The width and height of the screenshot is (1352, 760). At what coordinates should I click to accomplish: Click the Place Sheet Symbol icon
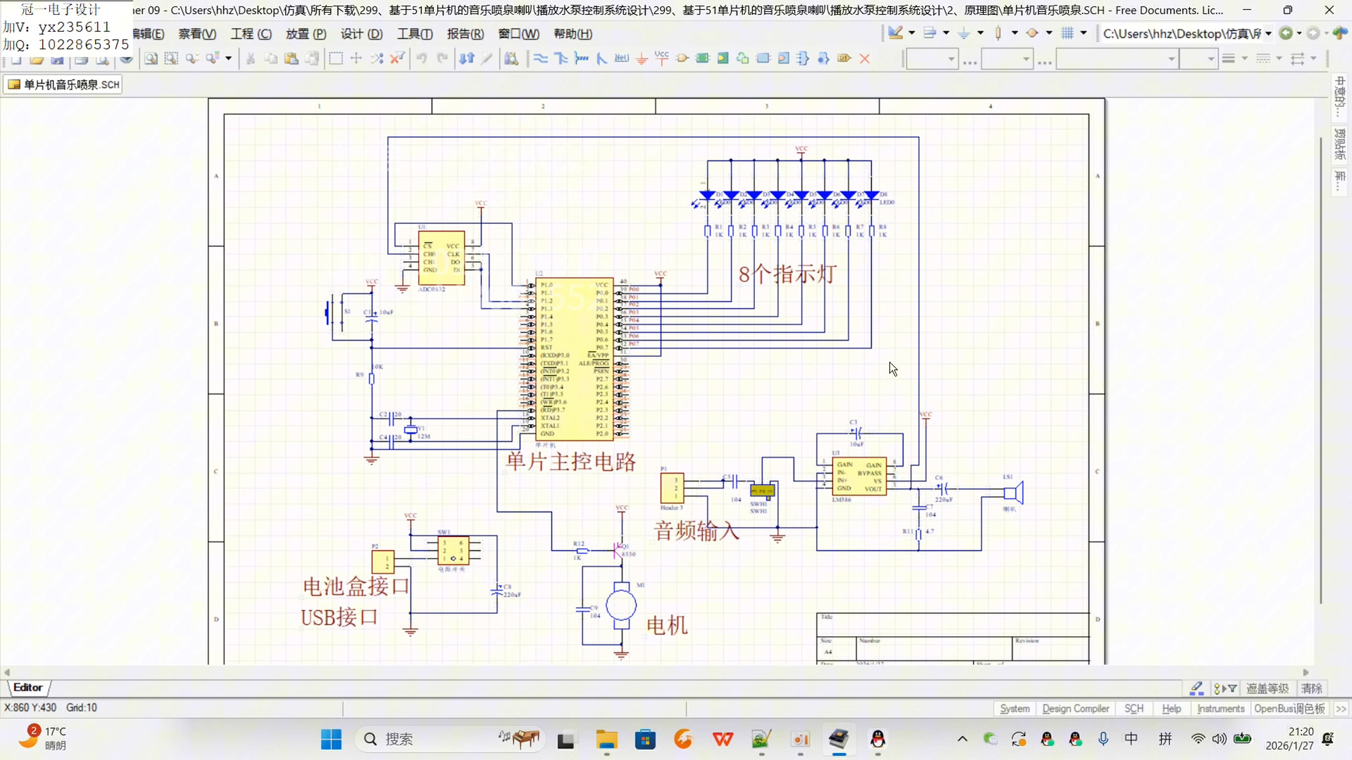pos(703,58)
